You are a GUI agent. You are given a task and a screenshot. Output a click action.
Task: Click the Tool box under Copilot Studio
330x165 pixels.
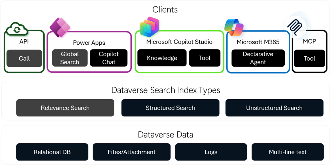pos(205,58)
